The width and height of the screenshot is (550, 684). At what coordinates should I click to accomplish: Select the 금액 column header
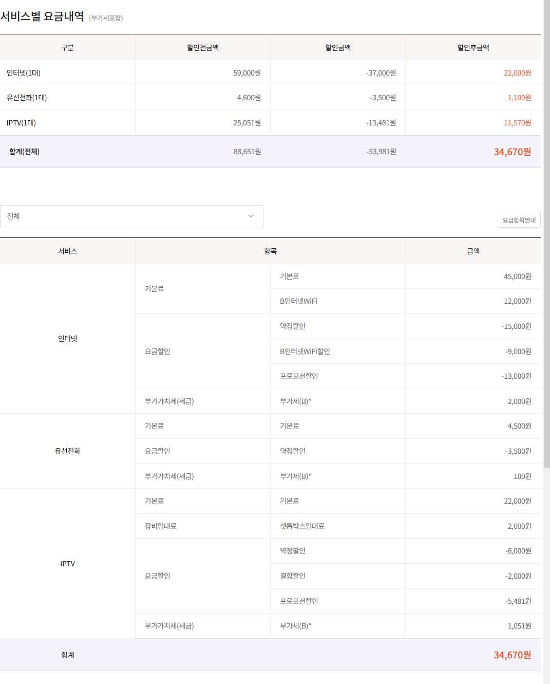473,251
